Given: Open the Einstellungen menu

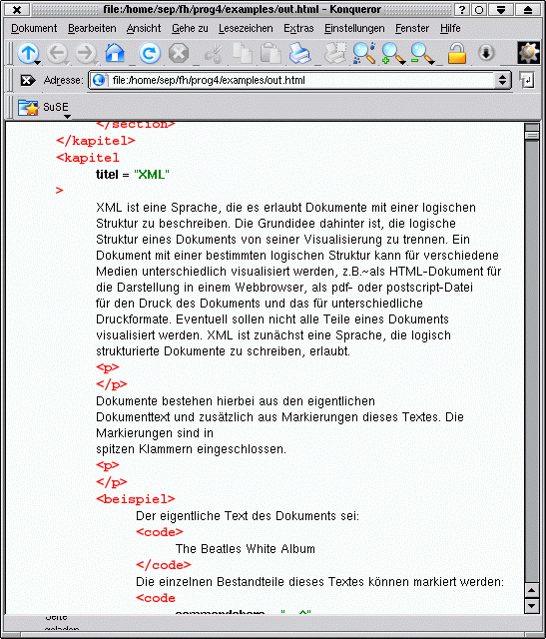Looking at the screenshot, I should (x=354, y=29).
